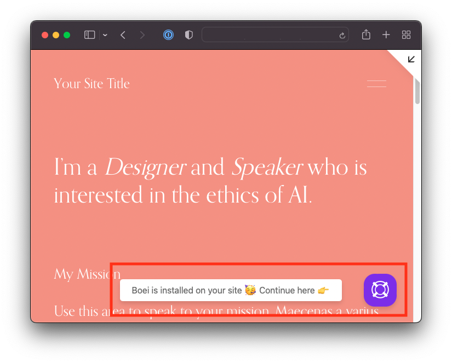
Task: Open a new tab with plus button
Action: tap(386, 35)
